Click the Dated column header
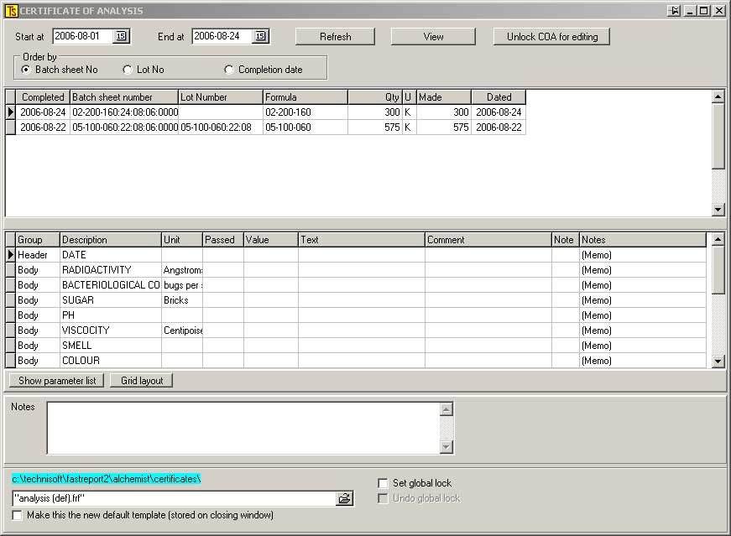This screenshot has height=536, width=731. tap(499, 97)
